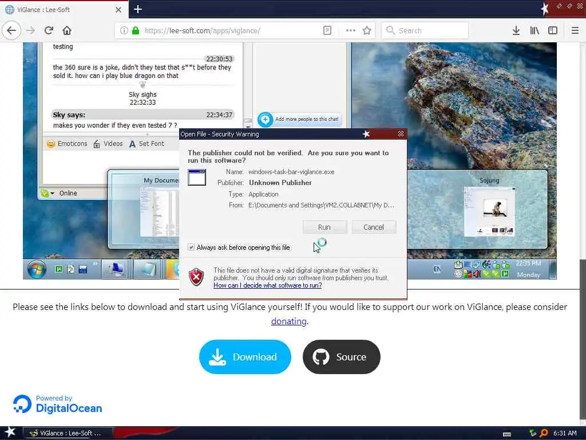Select the ViGlance : Lee-Soft tab
The width and height of the screenshot is (586, 440).
[x=64, y=10]
